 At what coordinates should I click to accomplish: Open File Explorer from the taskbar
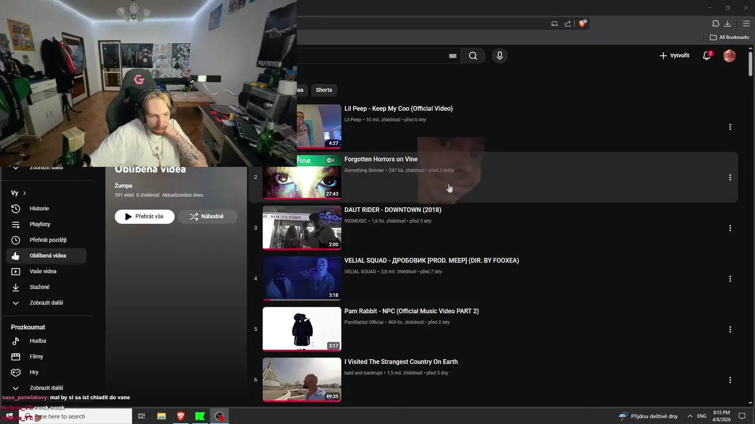tap(161, 416)
